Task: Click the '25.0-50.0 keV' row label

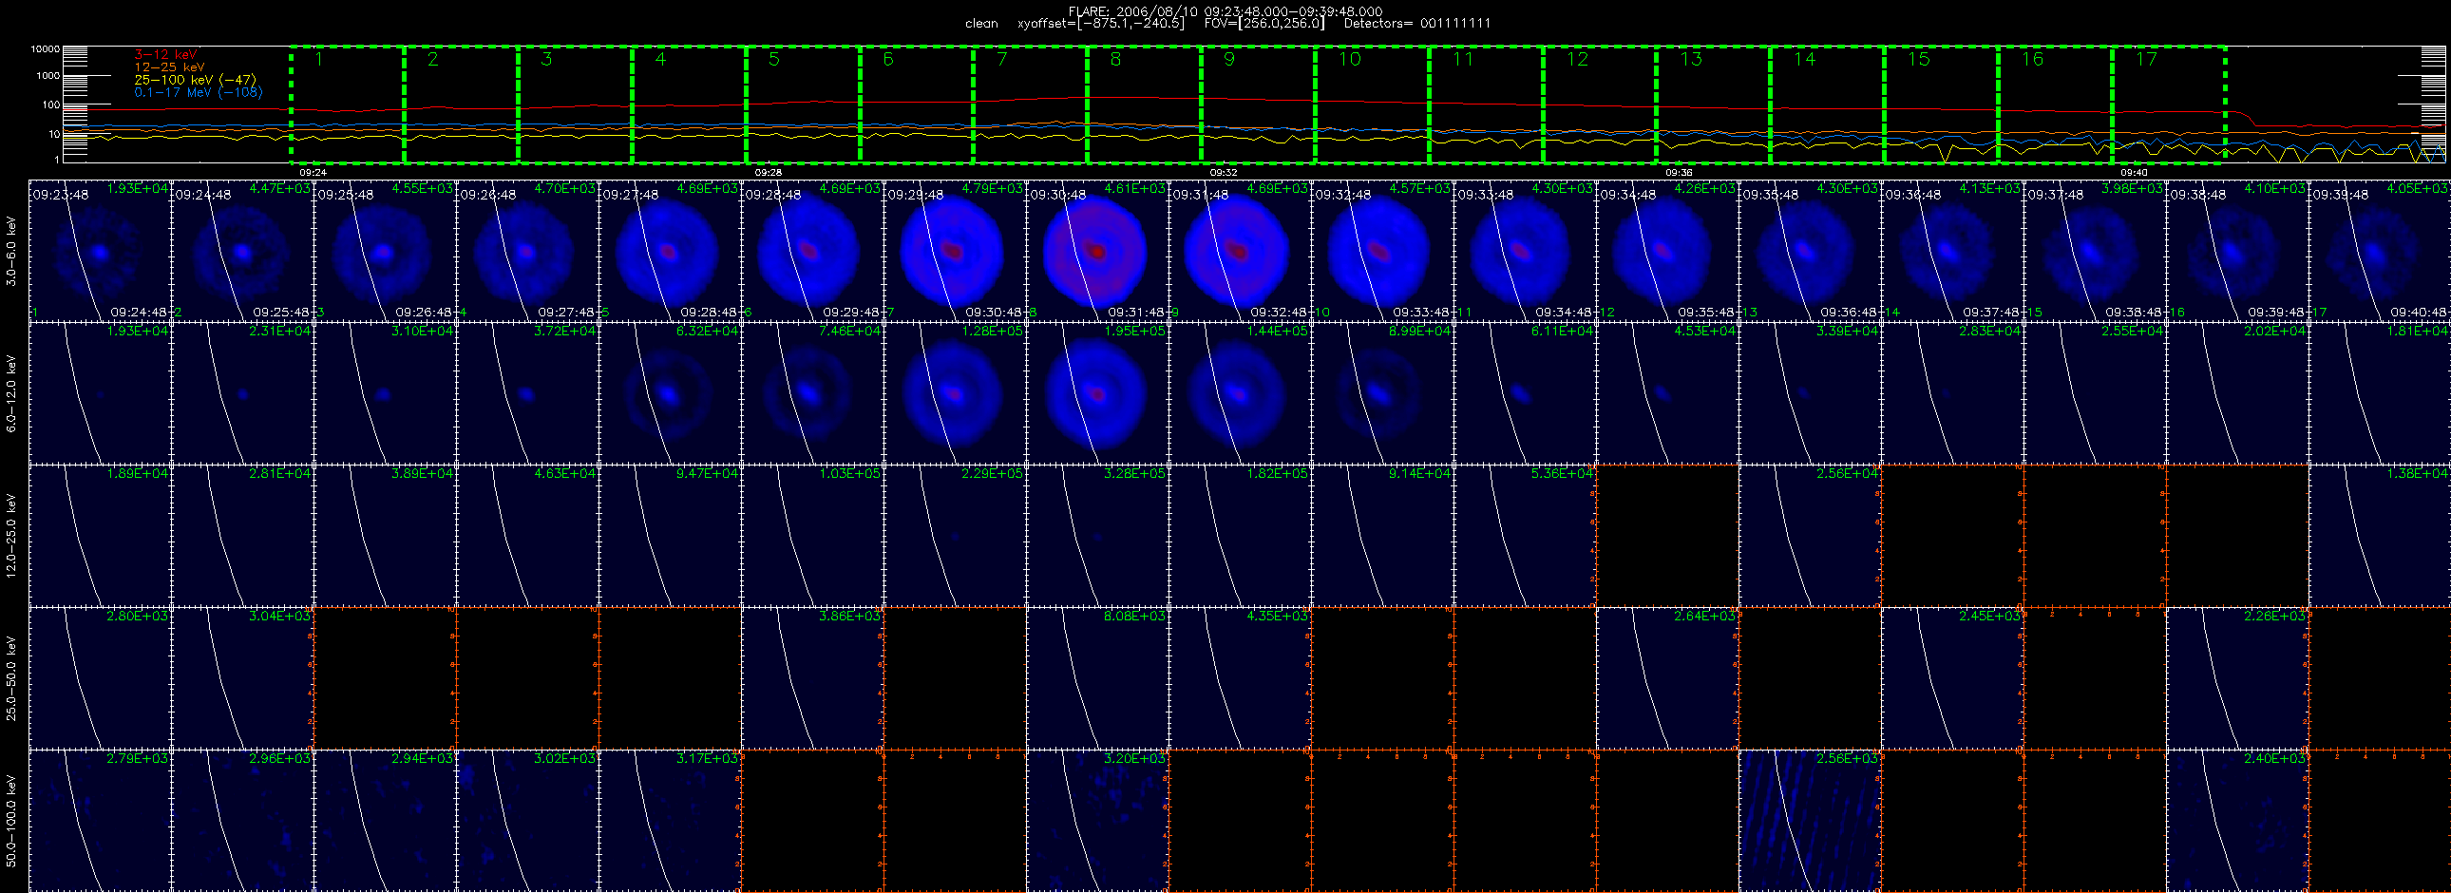Action: [11, 678]
